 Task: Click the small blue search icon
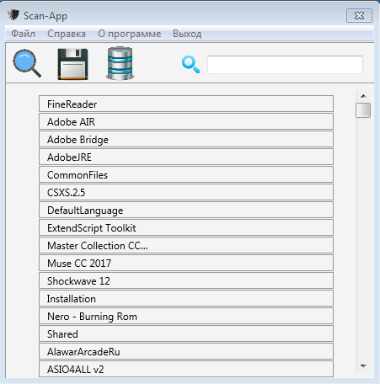[x=190, y=65]
